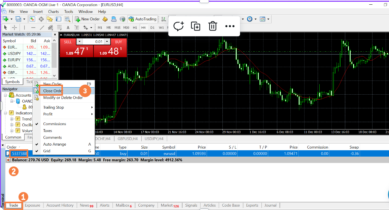The width and height of the screenshot is (389, 210).
Task: Switch chart to D1 timeframe
Action: 152,28
